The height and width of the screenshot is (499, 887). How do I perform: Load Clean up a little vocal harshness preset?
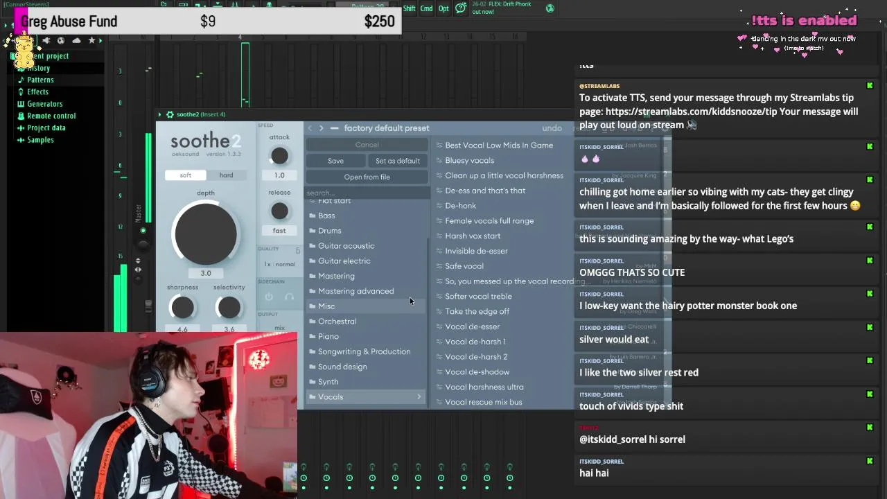[504, 175]
